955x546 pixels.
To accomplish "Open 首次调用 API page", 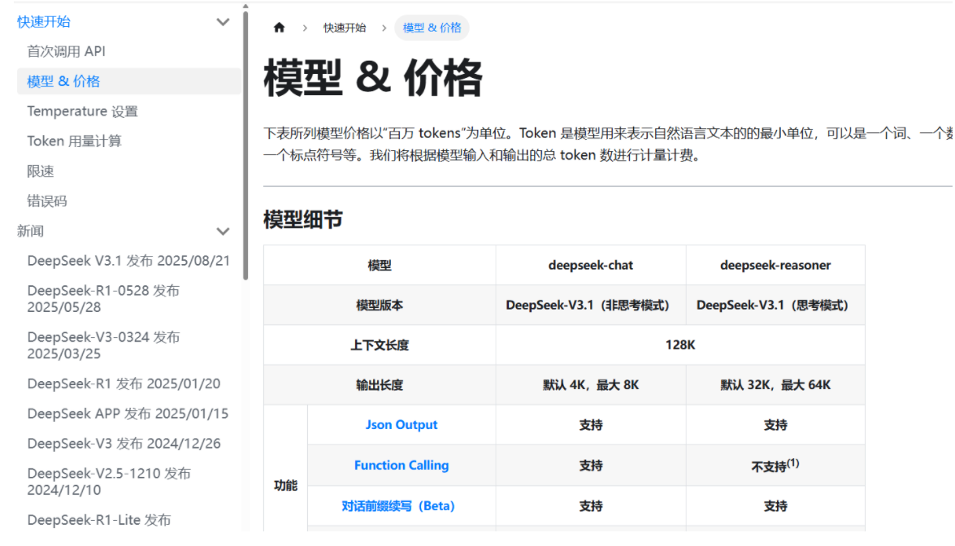I will tap(67, 51).
